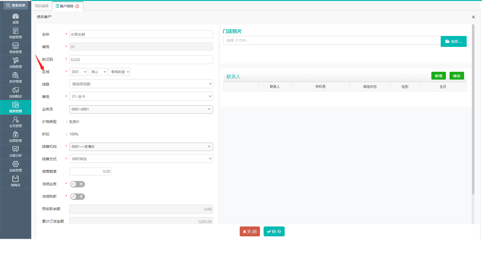This screenshot has height=272, width=482.
Task: Expand the 请选择线路 route dropdown
Action: 141,84
